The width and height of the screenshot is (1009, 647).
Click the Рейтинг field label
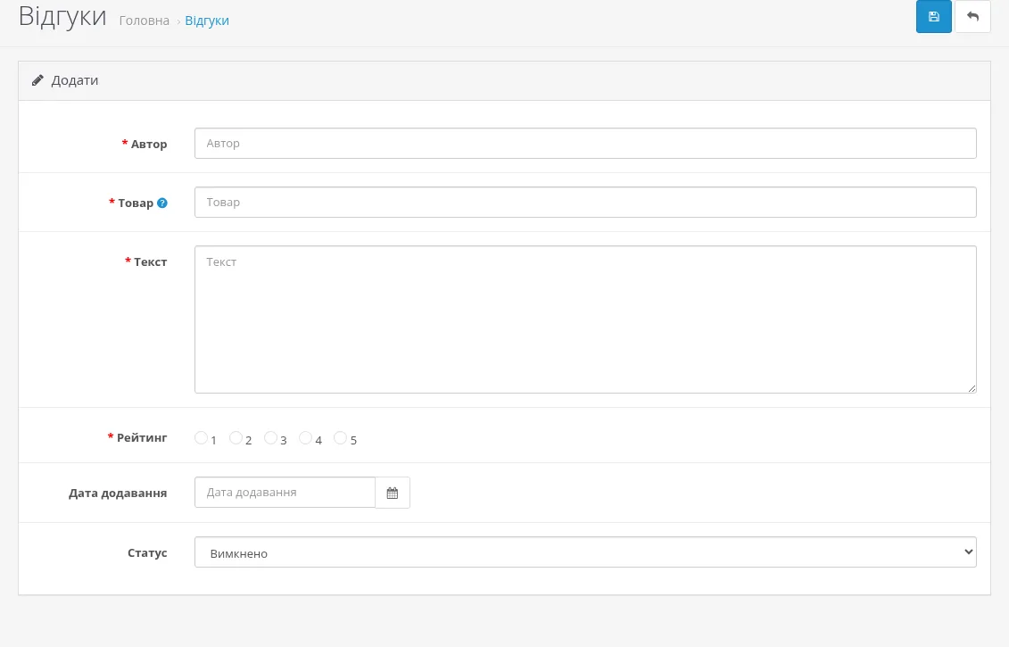142,438
